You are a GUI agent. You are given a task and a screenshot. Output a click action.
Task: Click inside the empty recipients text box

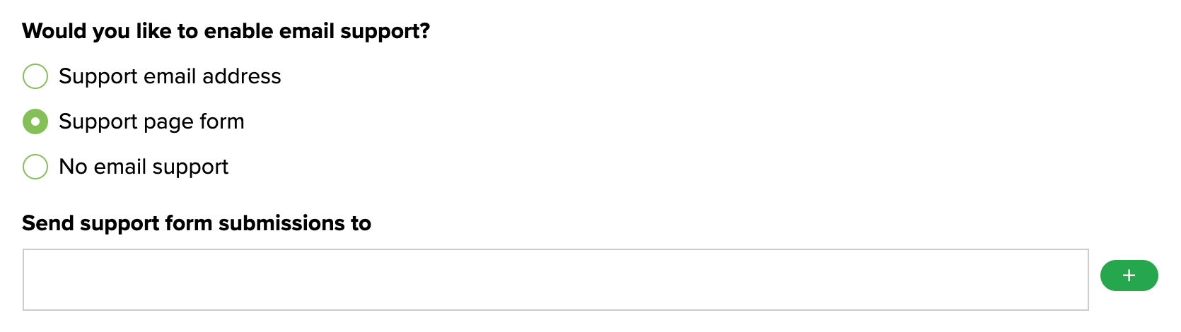pyautogui.click(x=555, y=280)
